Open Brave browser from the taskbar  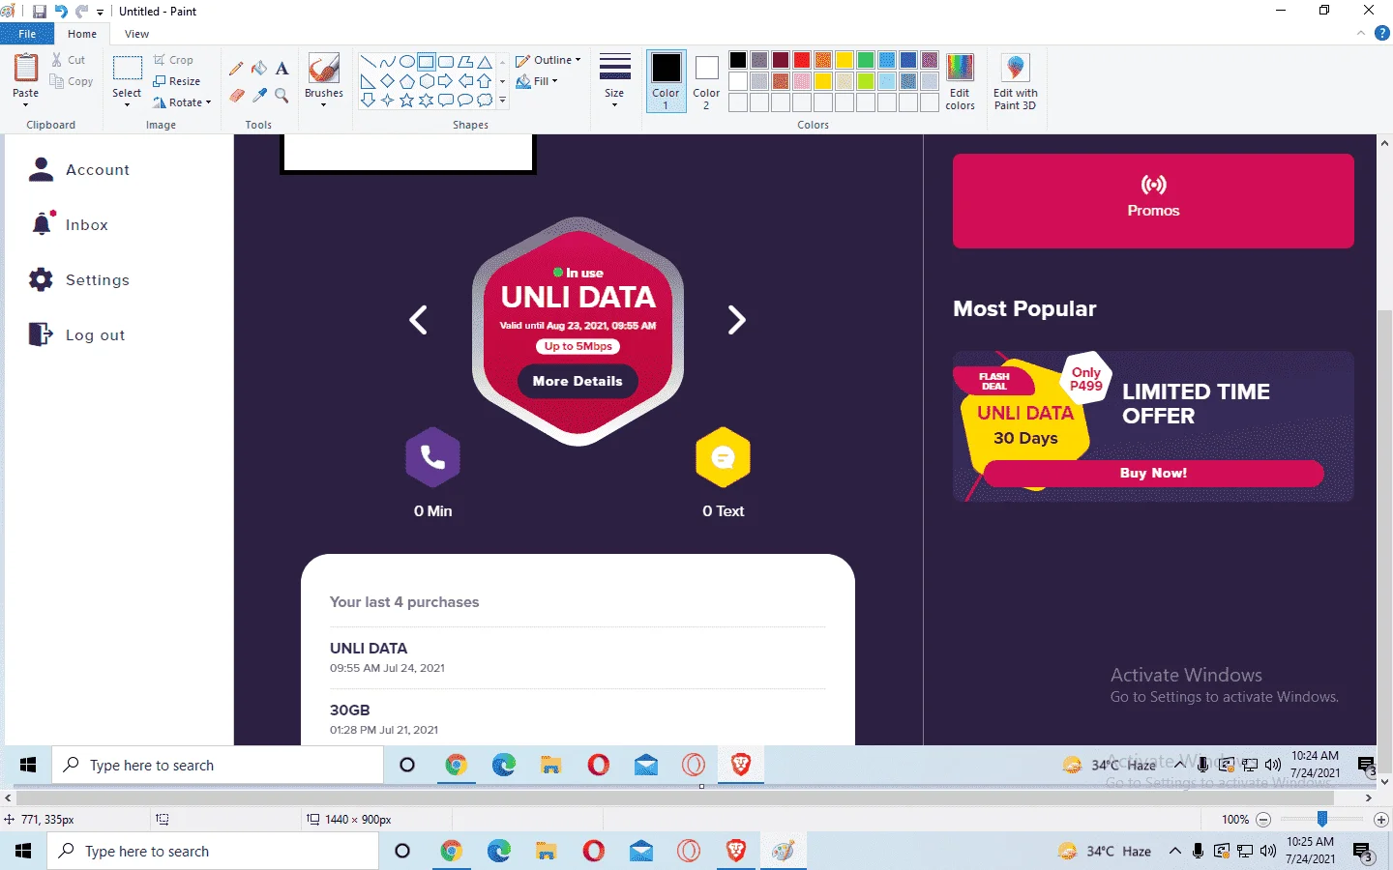(736, 852)
